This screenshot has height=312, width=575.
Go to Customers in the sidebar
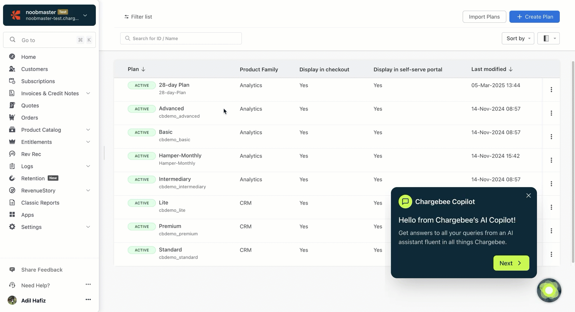[x=34, y=69]
